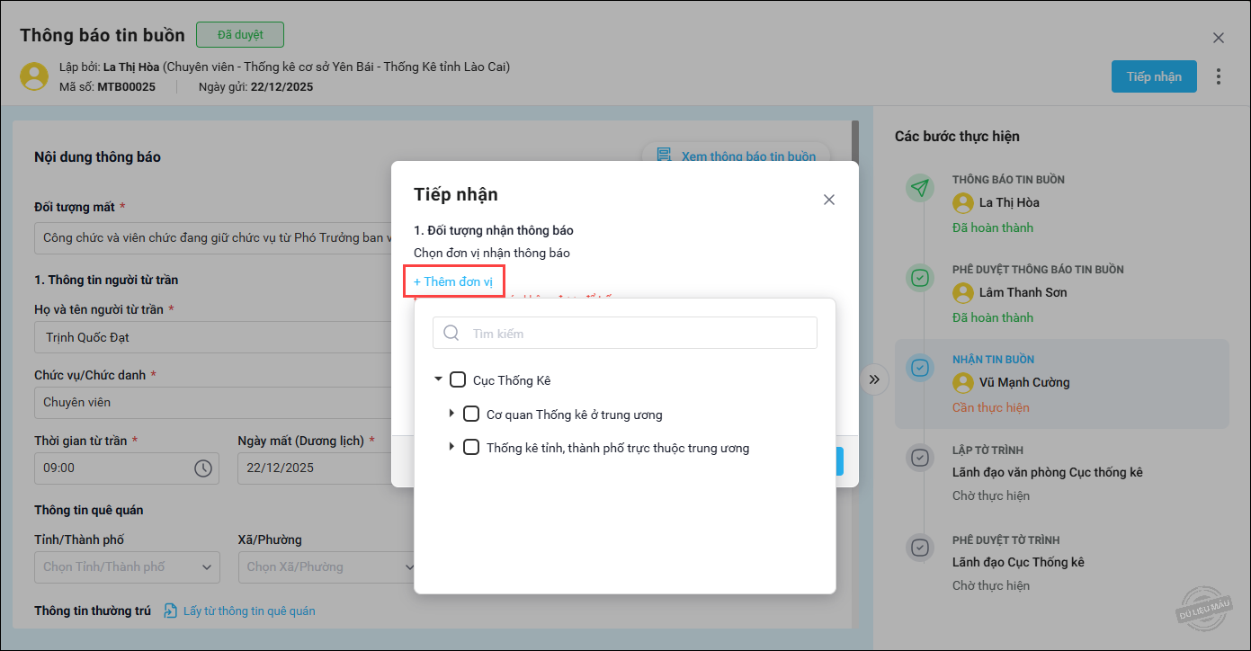Expand Cơ quan Thống kê ở trung ương
Image resolution: width=1251 pixels, height=651 pixels.
coord(451,414)
